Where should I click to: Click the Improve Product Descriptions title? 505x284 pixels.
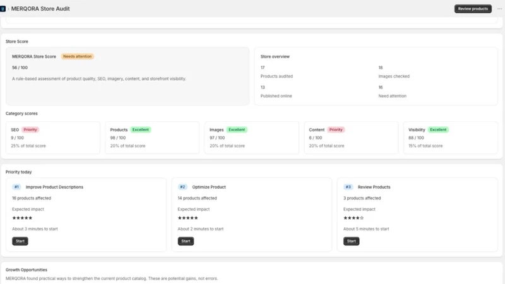tap(54, 187)
